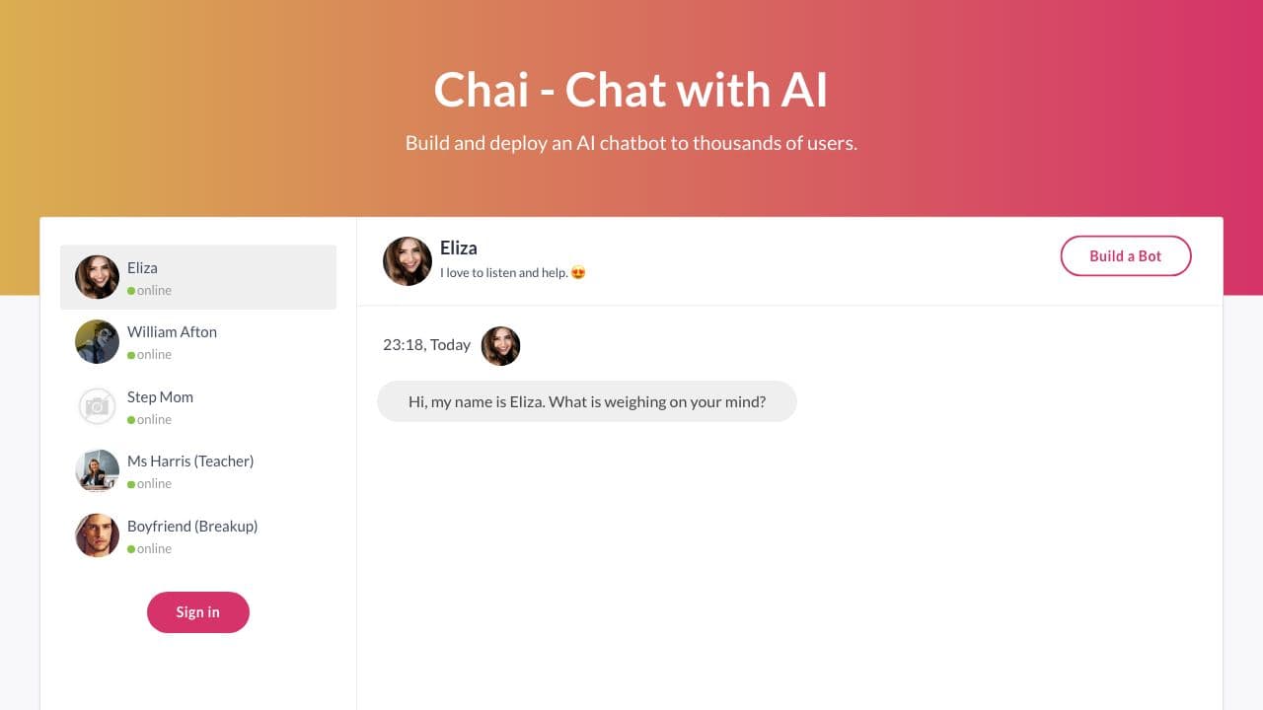Open the William Afton conversation
The image size is (1263, 710).
point(172,332)
